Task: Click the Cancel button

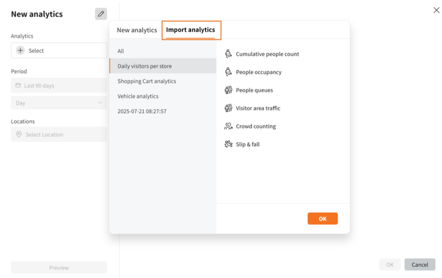Action: click(x=420, y=265)
